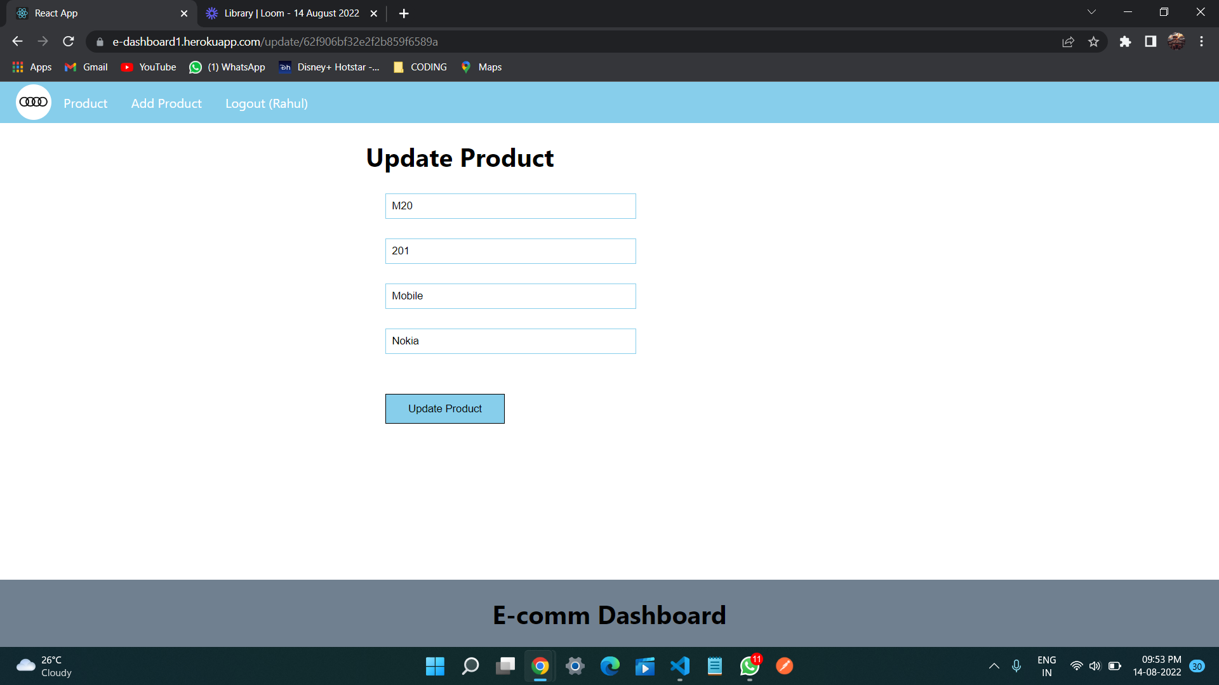Open the browser Extensions puzzle icon
The image size is (1219, 685).
[1125, 41]
